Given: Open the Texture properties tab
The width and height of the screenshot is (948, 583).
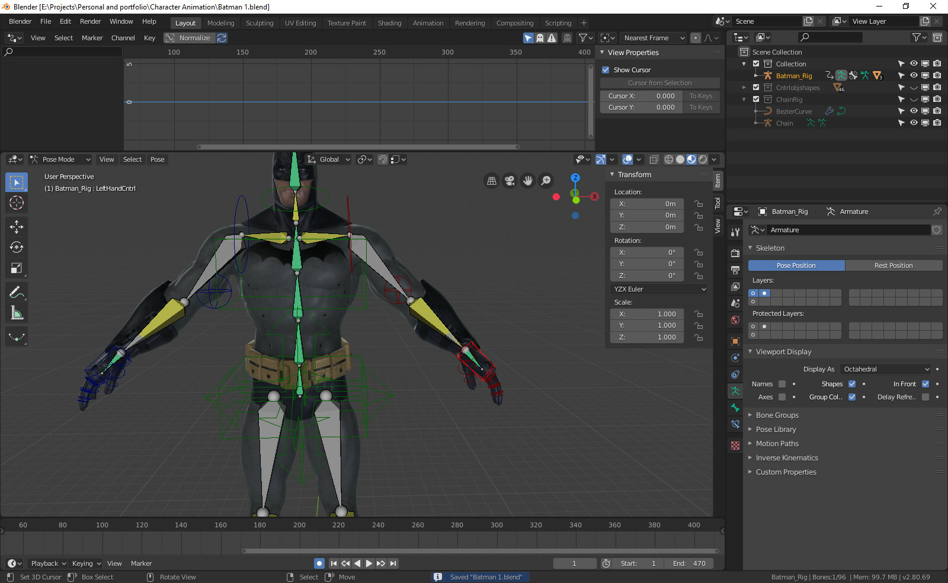Looking at the screenshot, I should click(735, 446).
